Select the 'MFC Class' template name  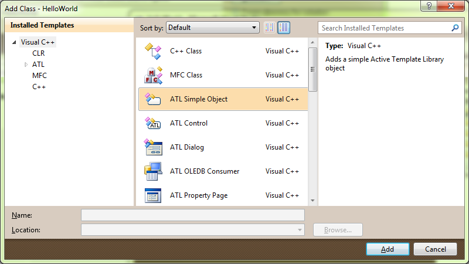[186, 75]
